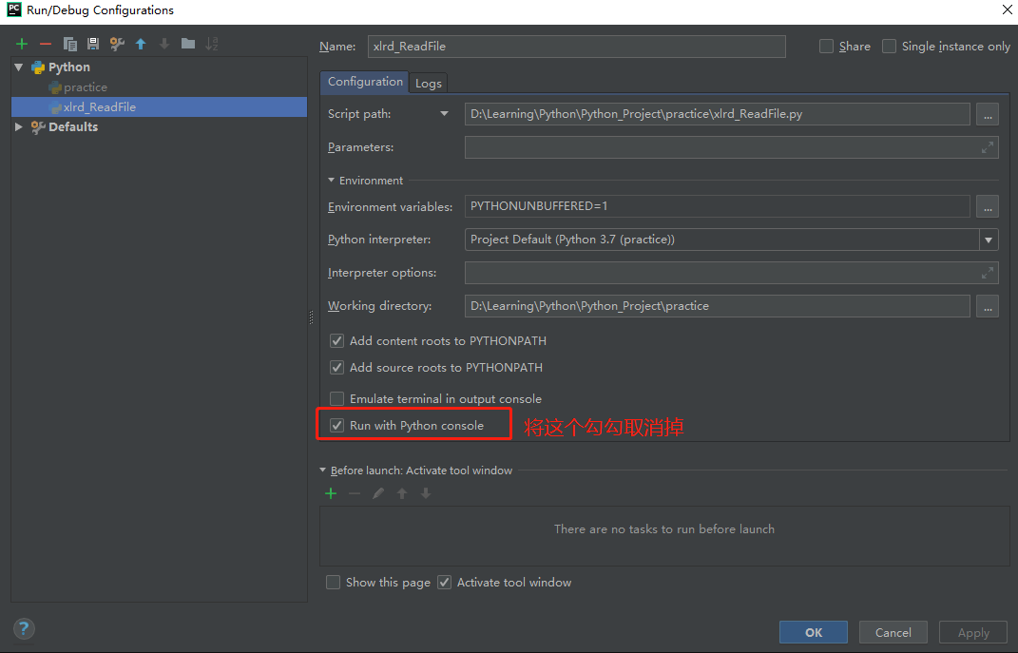Collapse the Environment section
Image resolution: width=1018 pixels, height=653 pixels.
point(332,180)
